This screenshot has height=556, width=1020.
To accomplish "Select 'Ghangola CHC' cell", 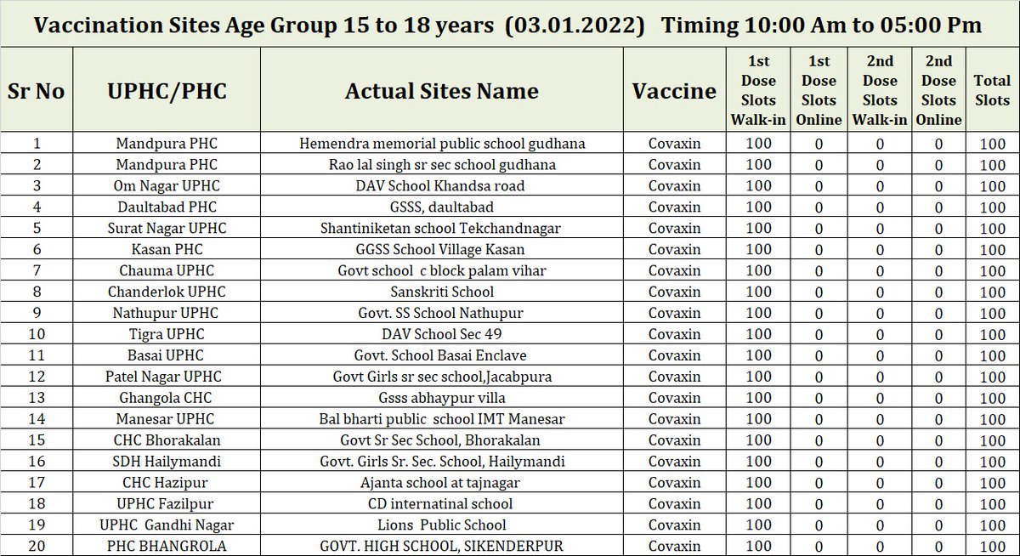I will click(x=167, y=399).
